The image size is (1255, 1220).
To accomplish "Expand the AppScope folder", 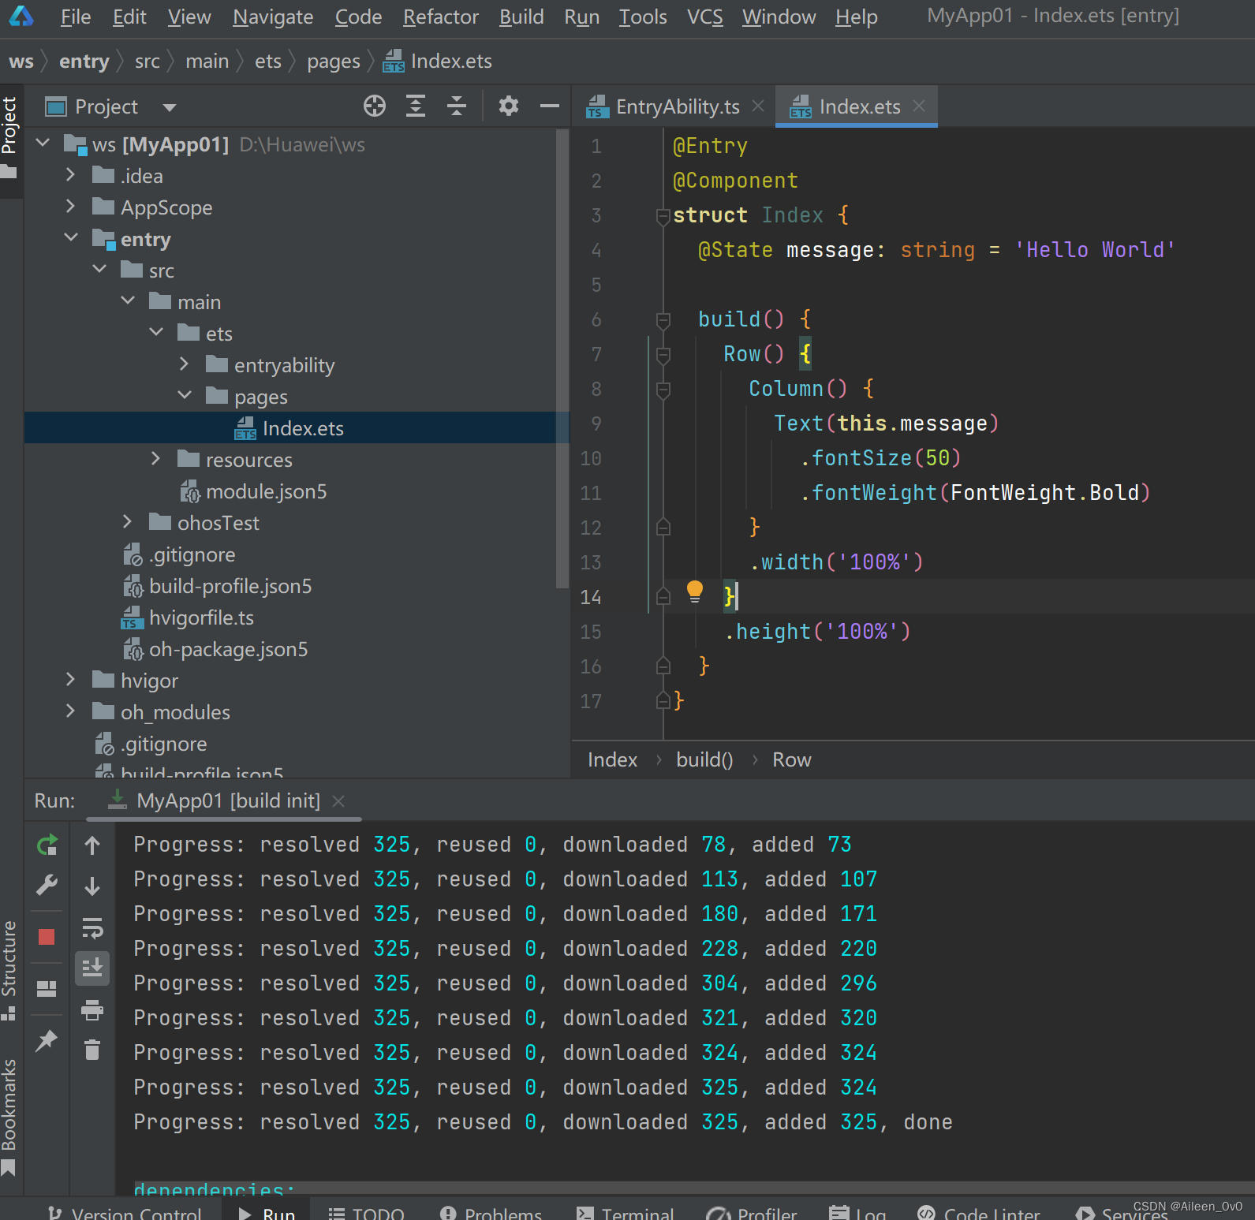I will click(x=71, y=207).
